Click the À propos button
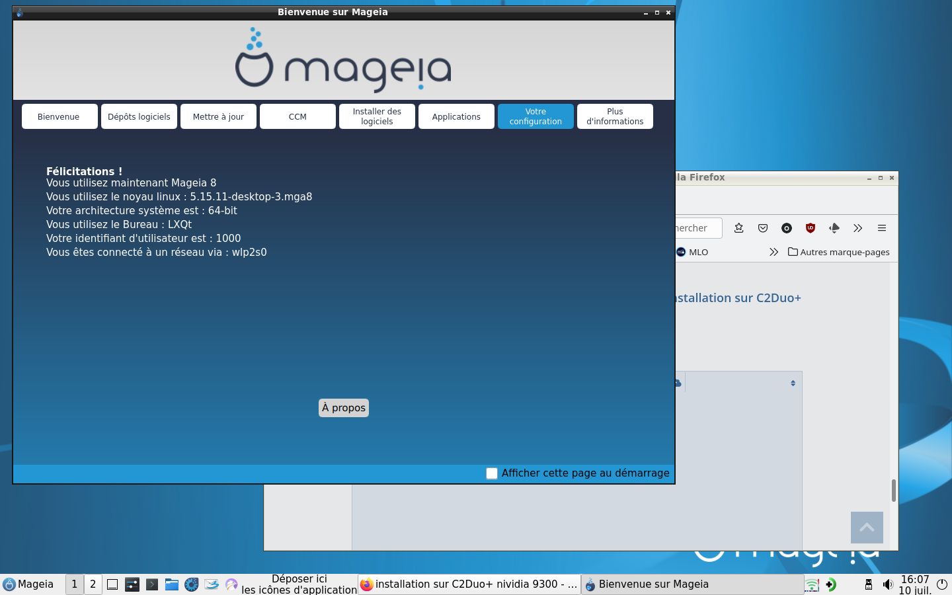The image size is (952, 595). (344, 408)
